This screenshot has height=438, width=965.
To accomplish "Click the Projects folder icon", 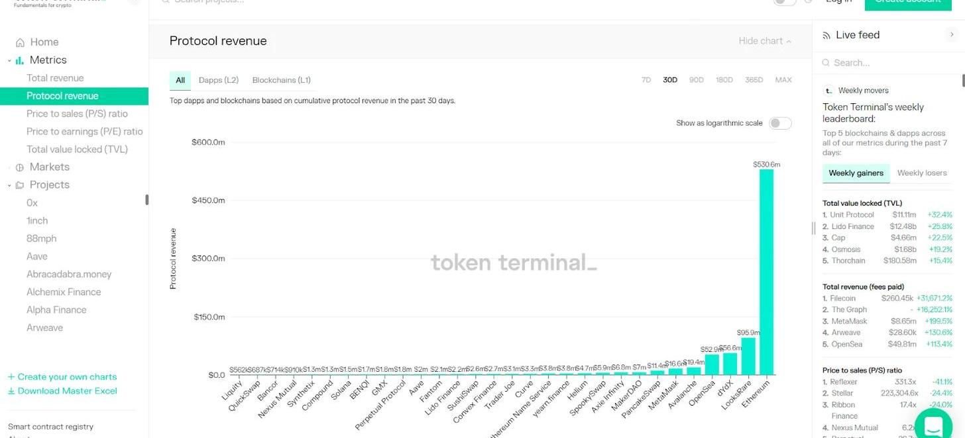I will point(20,185).
